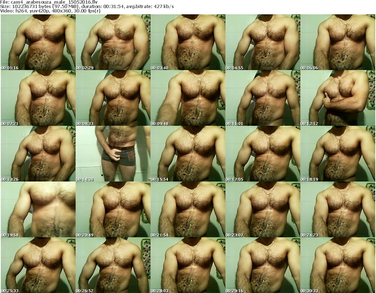Open the thumbnail stamped 00:15:54
This screenshot has width=376, height=293.
[x=188, y=154]
